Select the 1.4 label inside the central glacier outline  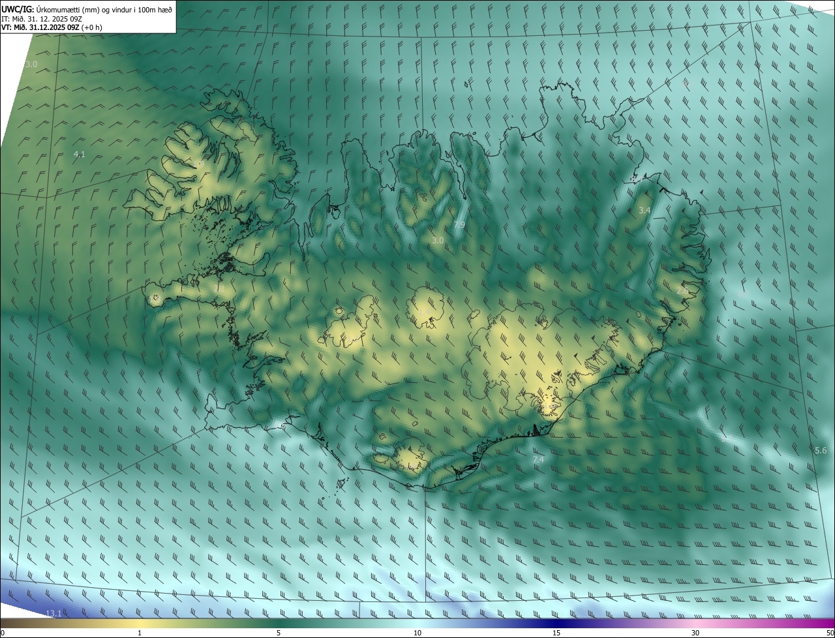(423, 312)
